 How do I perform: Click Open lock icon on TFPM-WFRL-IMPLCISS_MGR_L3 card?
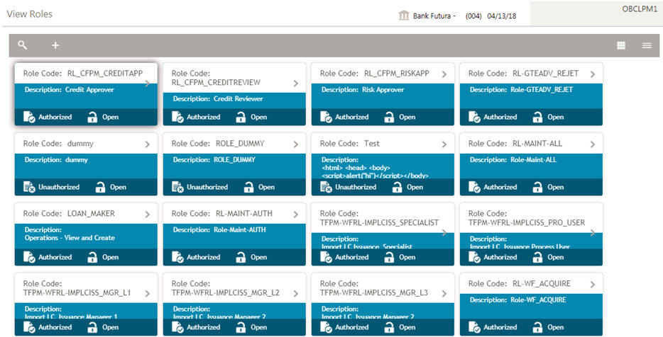389,327
